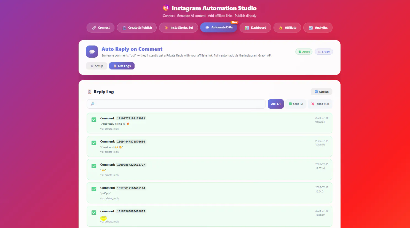Click the Active status badge
Image resolution: width=410 pixels, height=228 pixels.
click(304, 52)
